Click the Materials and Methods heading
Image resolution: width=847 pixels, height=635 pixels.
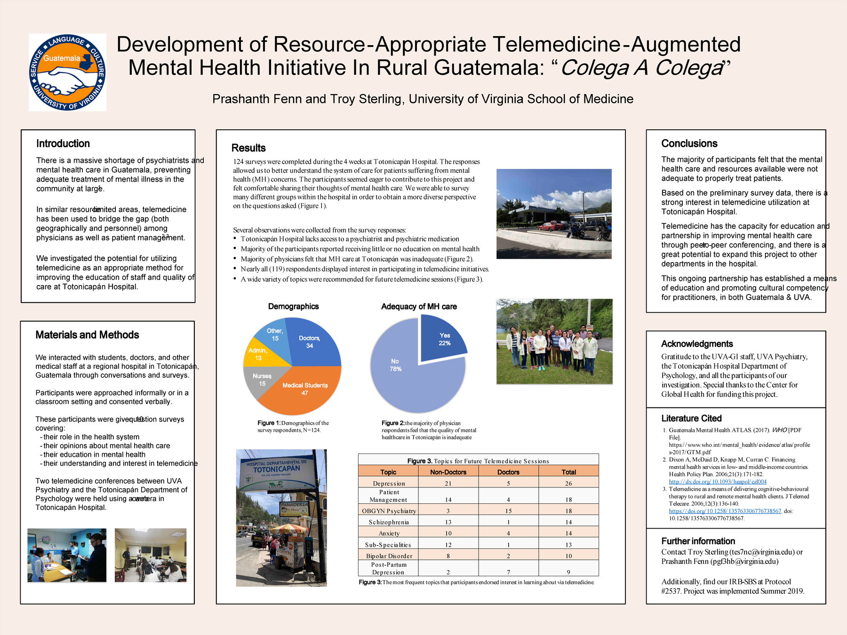pos(87,335)
